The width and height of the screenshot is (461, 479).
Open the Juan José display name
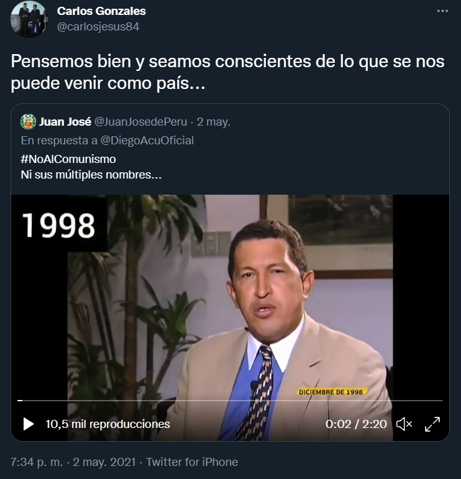tap(65, 121)
